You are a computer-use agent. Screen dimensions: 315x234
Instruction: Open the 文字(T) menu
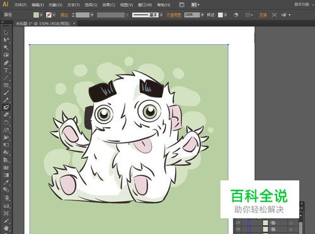click(x=74, y=4)
